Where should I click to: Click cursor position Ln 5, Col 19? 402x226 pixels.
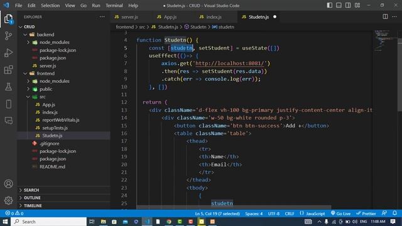coord(217,213)
